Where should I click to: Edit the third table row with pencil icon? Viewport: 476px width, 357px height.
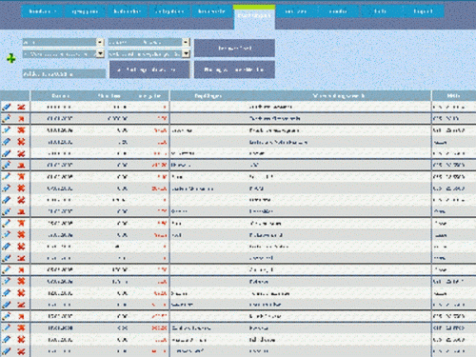pos(7,130)
